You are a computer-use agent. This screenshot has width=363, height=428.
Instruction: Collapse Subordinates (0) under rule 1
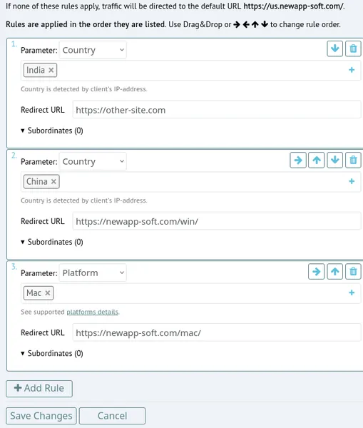coord(52,131)
